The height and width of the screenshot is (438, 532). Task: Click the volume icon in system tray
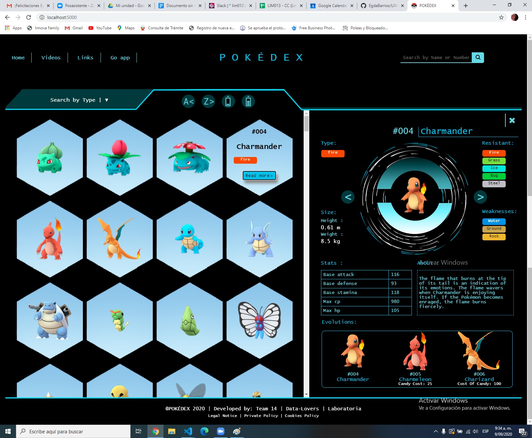[475, 431]
